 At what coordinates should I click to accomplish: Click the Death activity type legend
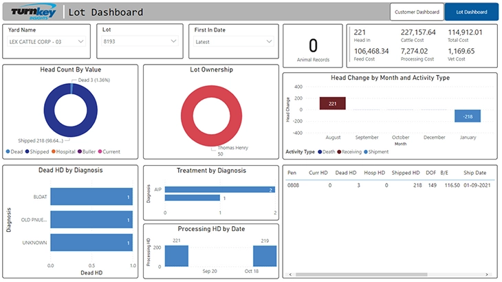(x=326, y=152)
